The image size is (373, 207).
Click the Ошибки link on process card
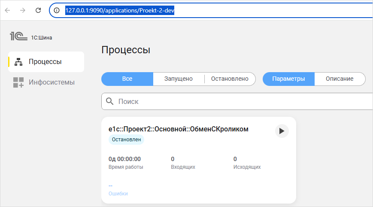pyautogui.click(x=118, y=194)
